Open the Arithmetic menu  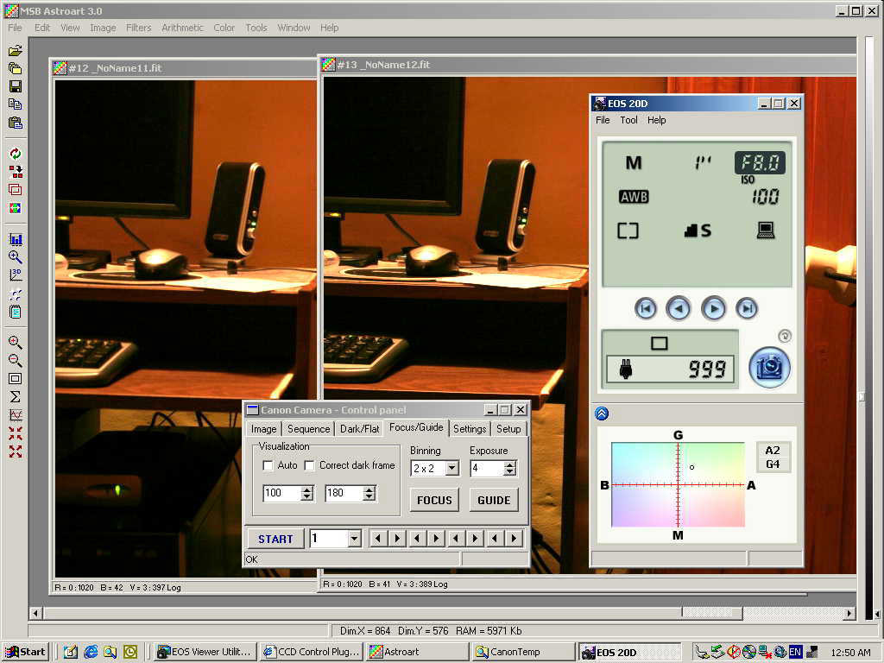pyautogui.click(x=182, y=28)
